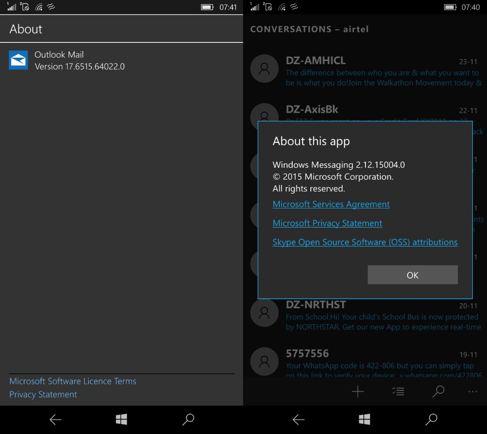This screenshot has width=487, height=434.
Task: Tap DZ-AMHICL contact avatar
Action: pos(264,69)
